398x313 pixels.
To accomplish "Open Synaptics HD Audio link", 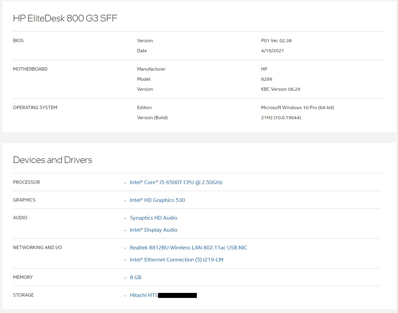I will [154, 218].
